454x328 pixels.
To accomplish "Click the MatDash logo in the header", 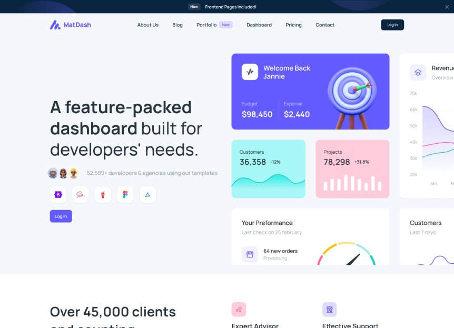I will coord(71,25).
